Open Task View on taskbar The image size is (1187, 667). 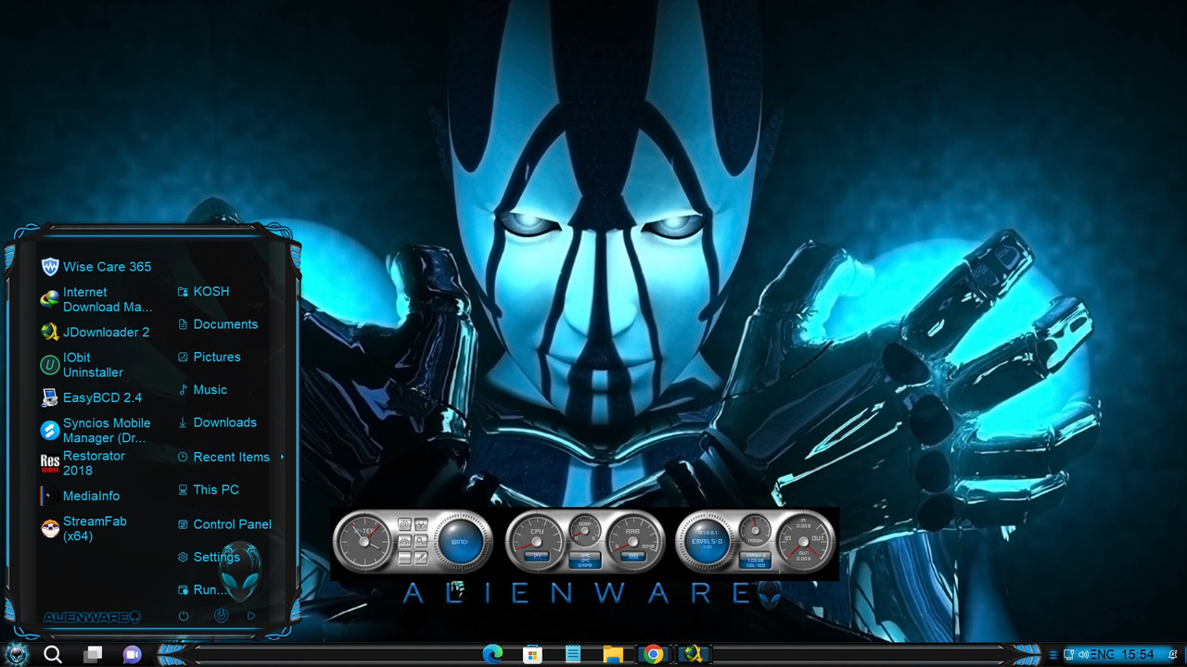[x=93, y=655]
